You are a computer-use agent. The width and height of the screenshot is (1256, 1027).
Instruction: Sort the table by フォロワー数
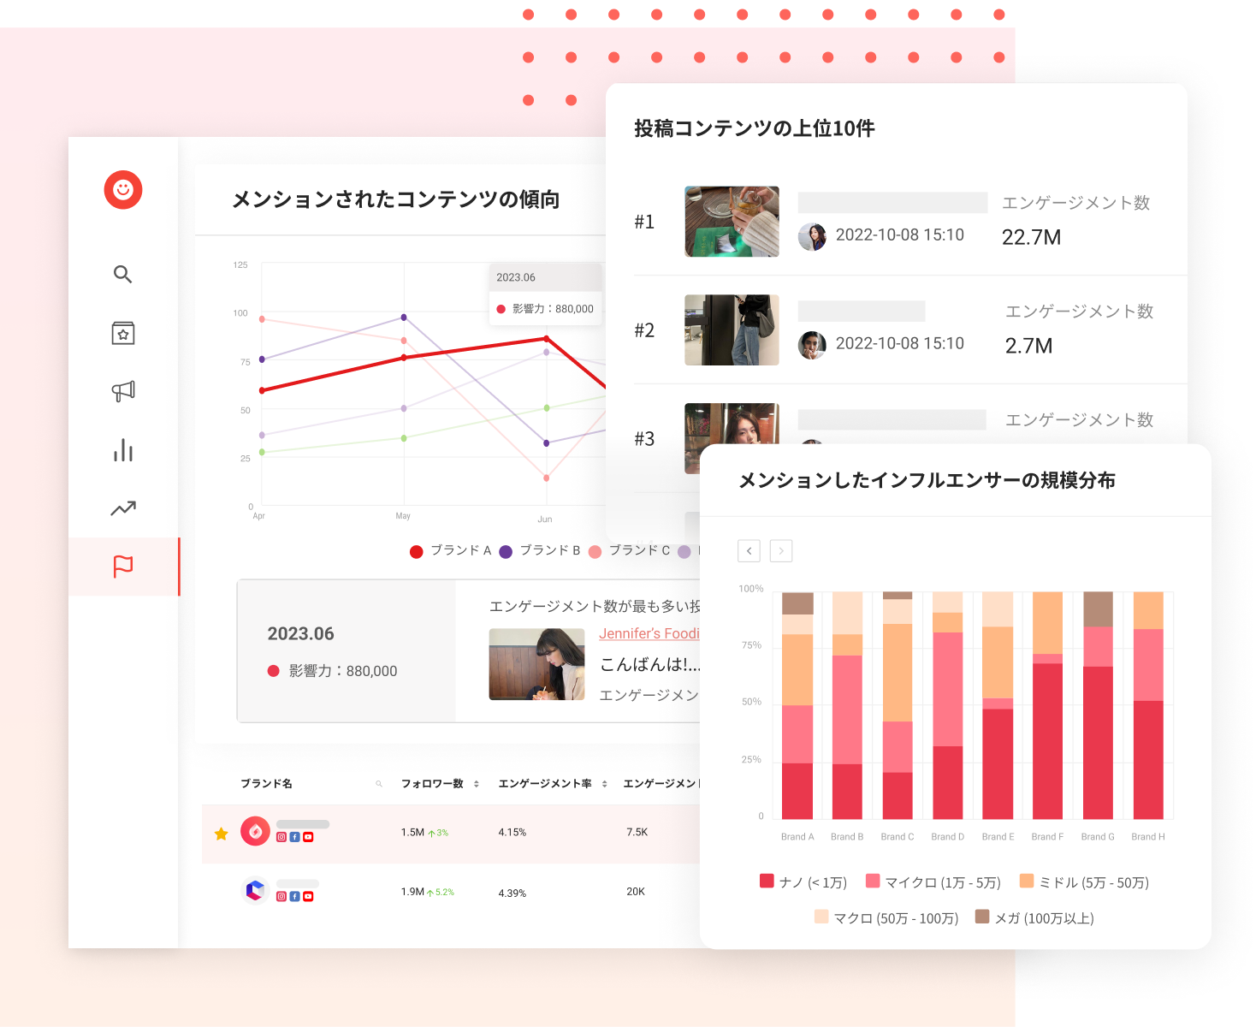click(x=477, y=782)
